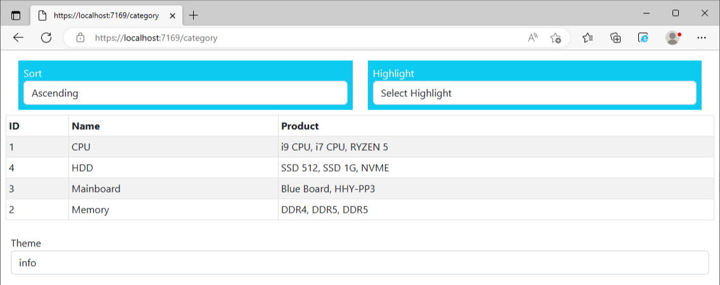Screen dimensions: 720x285
Task: Maximize the browser window
Action: pyautogui.click(x=676, y=13)
